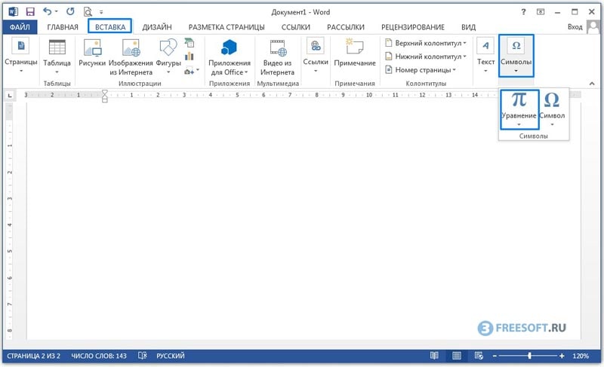Open ribbon display options
Screen dimensions: 604x367
541,12
